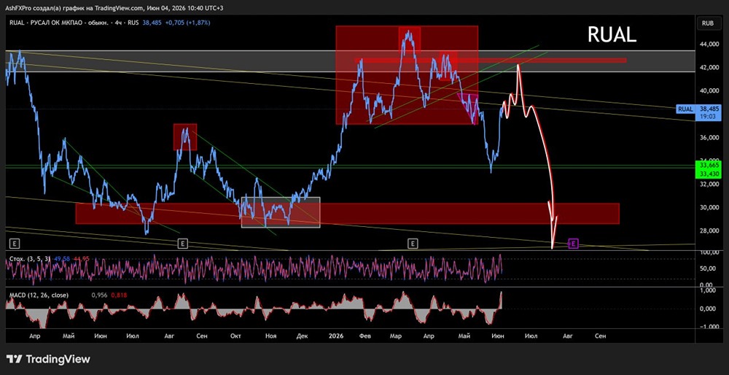Image resolution: width=729 pixels, height=375 pixels.
Task: Click the Стох. (3, 5, 3) indicator label
Action: tap(30, 258)
